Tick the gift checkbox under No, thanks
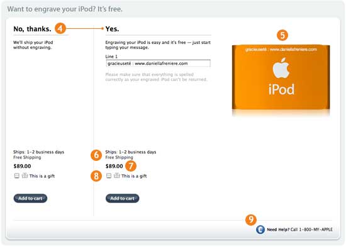The image size is (346, 247). pos(17,176)
